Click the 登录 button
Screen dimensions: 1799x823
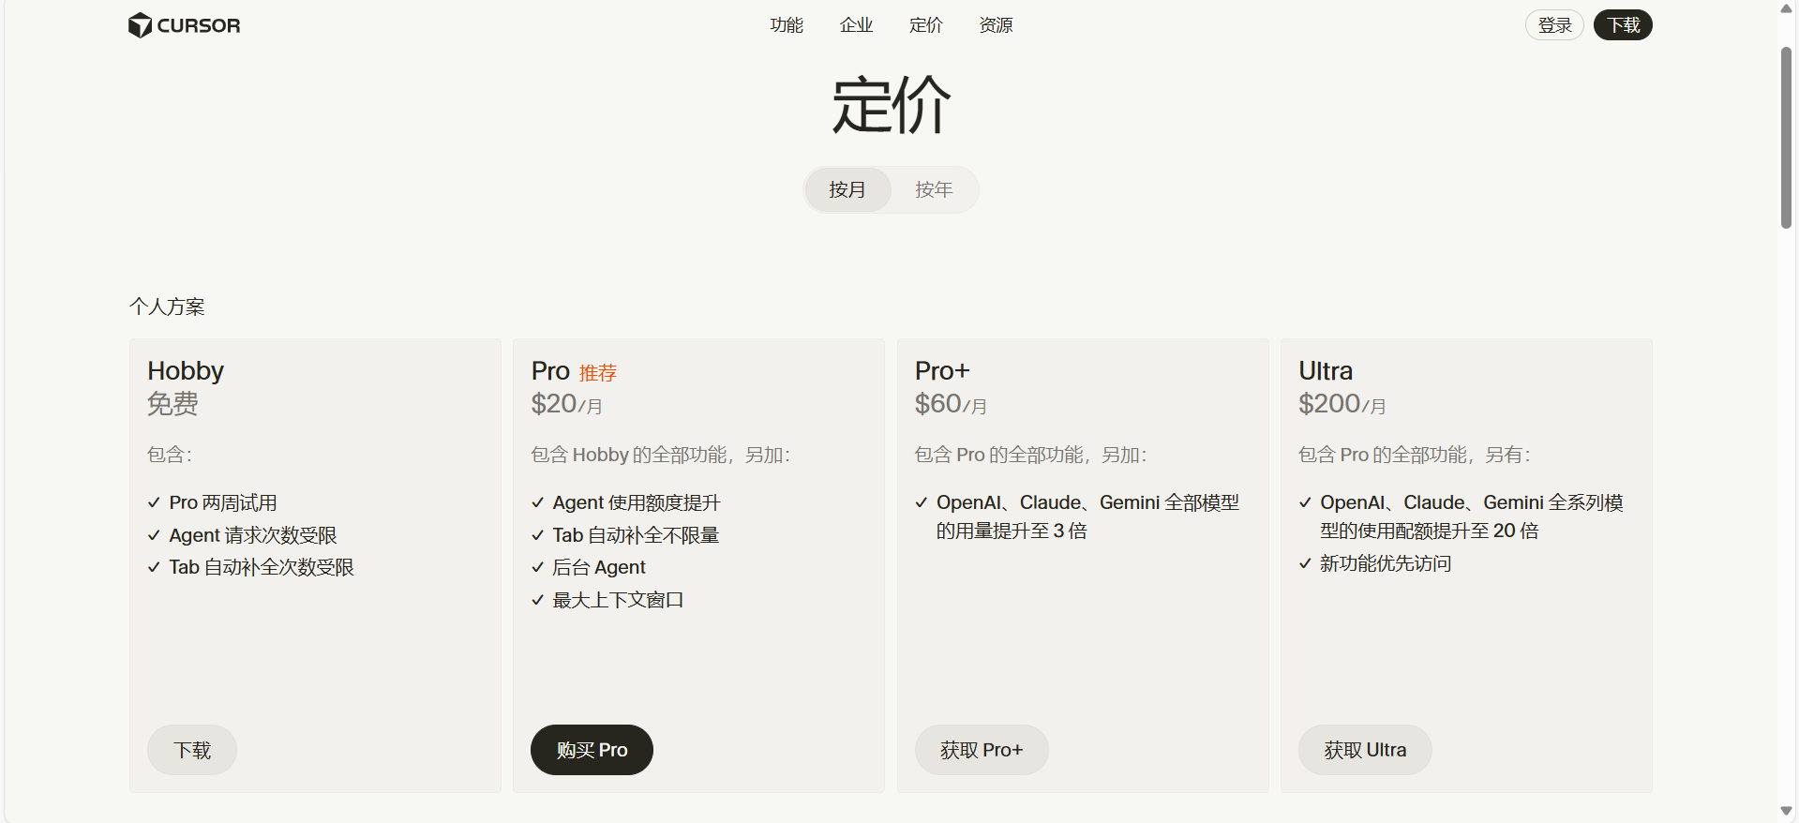[x=1554, y=25]
